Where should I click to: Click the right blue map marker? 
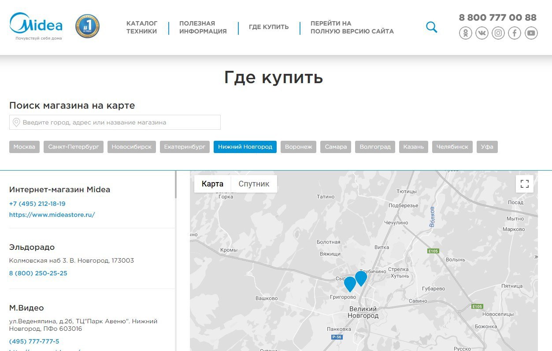click(x=361, y=278)
